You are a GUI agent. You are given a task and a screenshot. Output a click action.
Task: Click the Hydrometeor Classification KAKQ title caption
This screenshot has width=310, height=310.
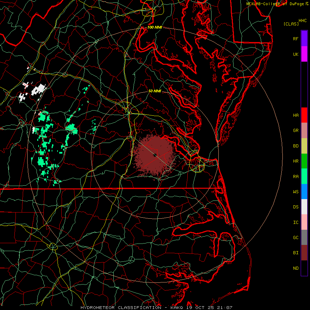click(x=156, y=308)
